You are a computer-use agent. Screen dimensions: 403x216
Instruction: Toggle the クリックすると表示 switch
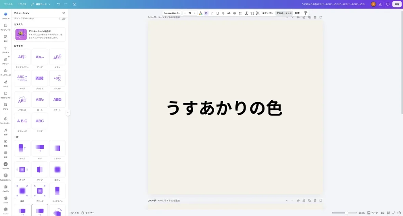[62, 18]
